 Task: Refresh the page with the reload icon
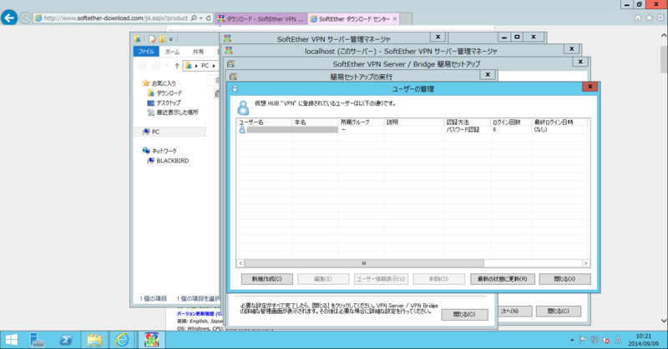point(208,18)
